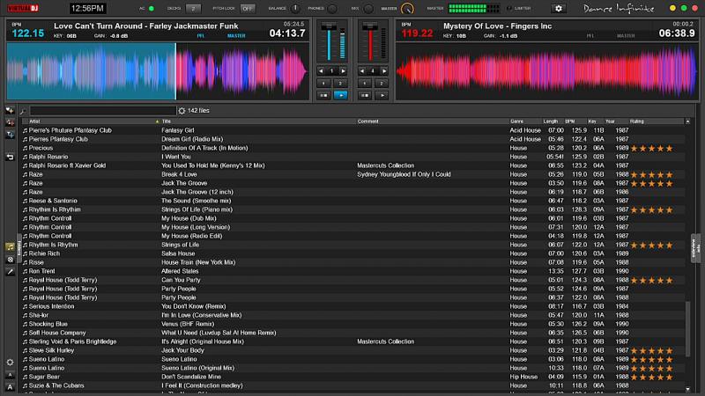Open the sidebar bottom gear settings icon
The width and height of the screenshot is (705, 396).
click(10, 362)
